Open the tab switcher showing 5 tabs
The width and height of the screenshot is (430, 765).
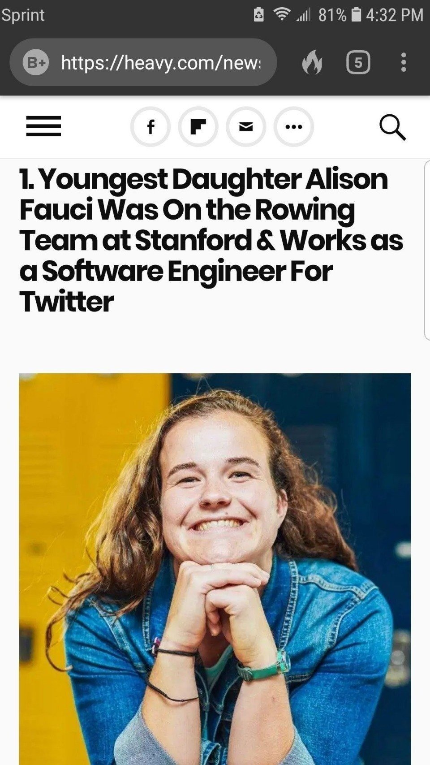358,62
